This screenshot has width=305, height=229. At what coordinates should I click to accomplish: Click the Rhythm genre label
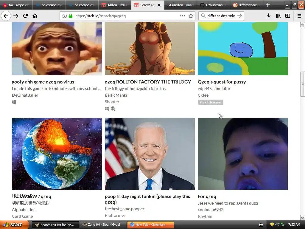point(205,216)
